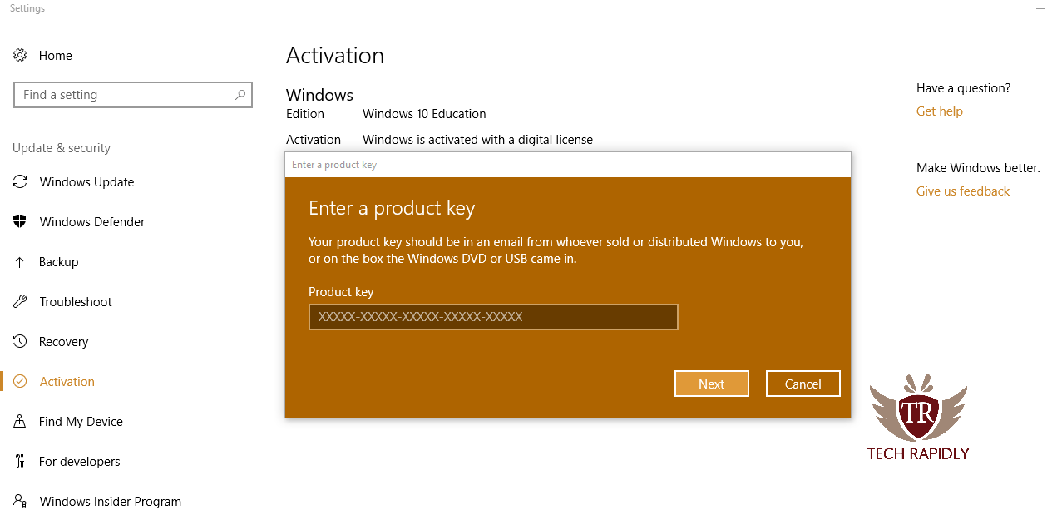Open the Get help link
This screenshot has height=515, width=1052.
click(938, 111)
